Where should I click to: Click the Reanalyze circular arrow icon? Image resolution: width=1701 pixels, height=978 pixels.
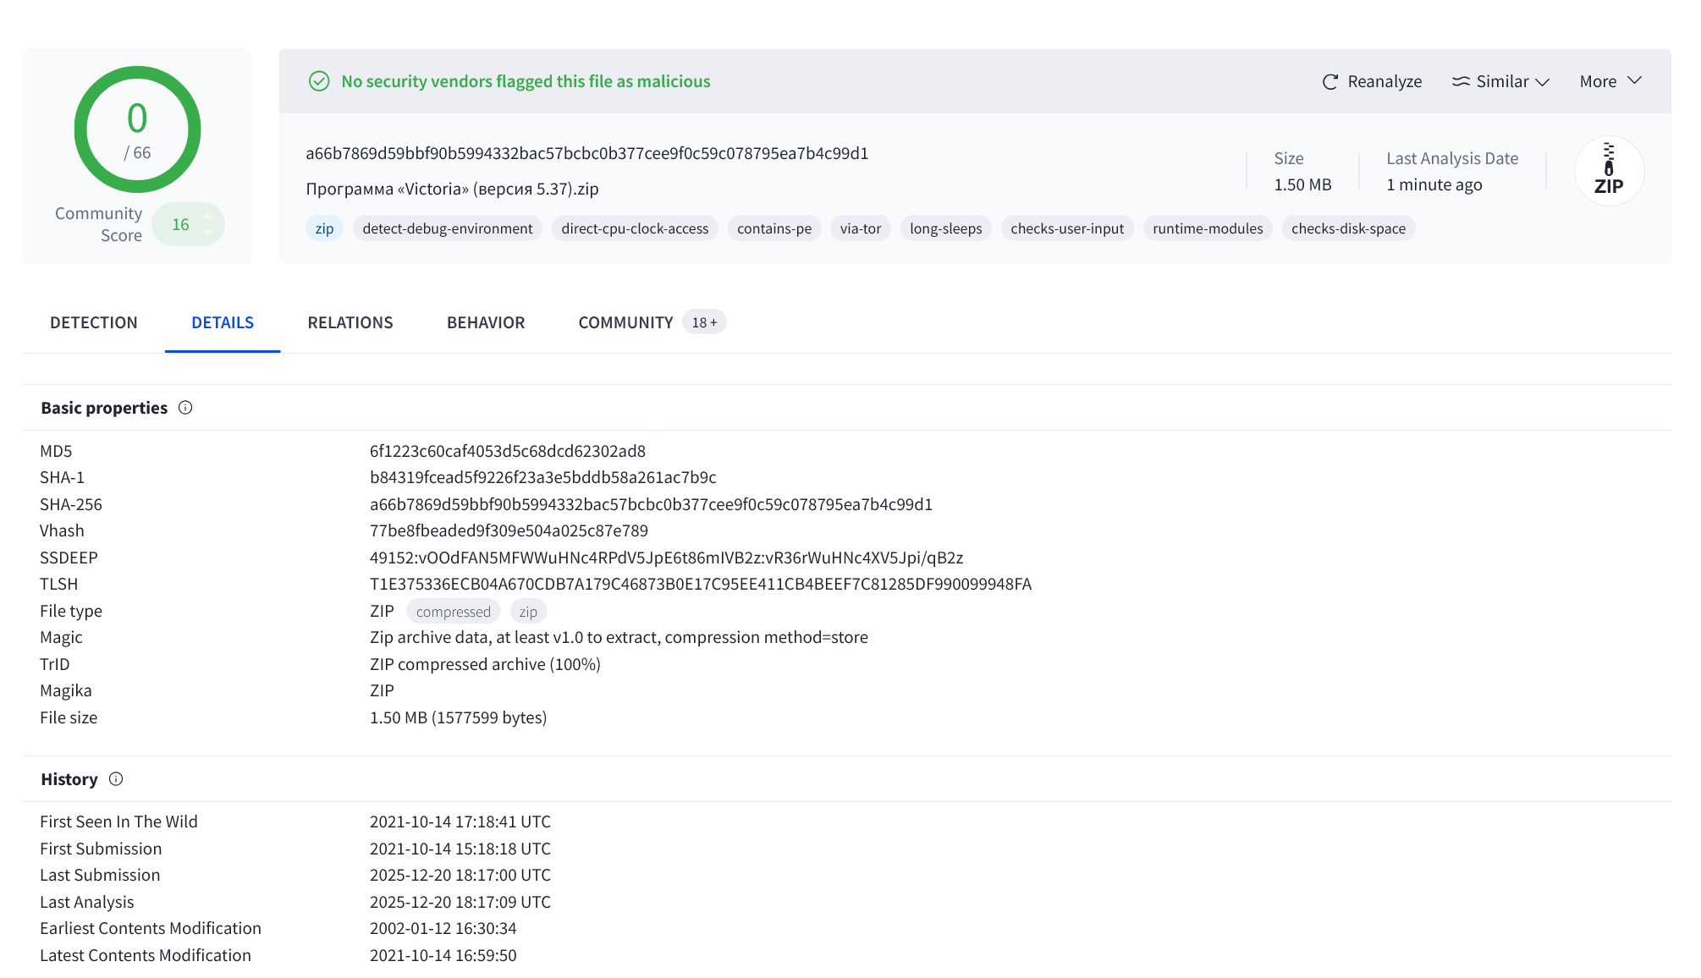pos(1329,82)
